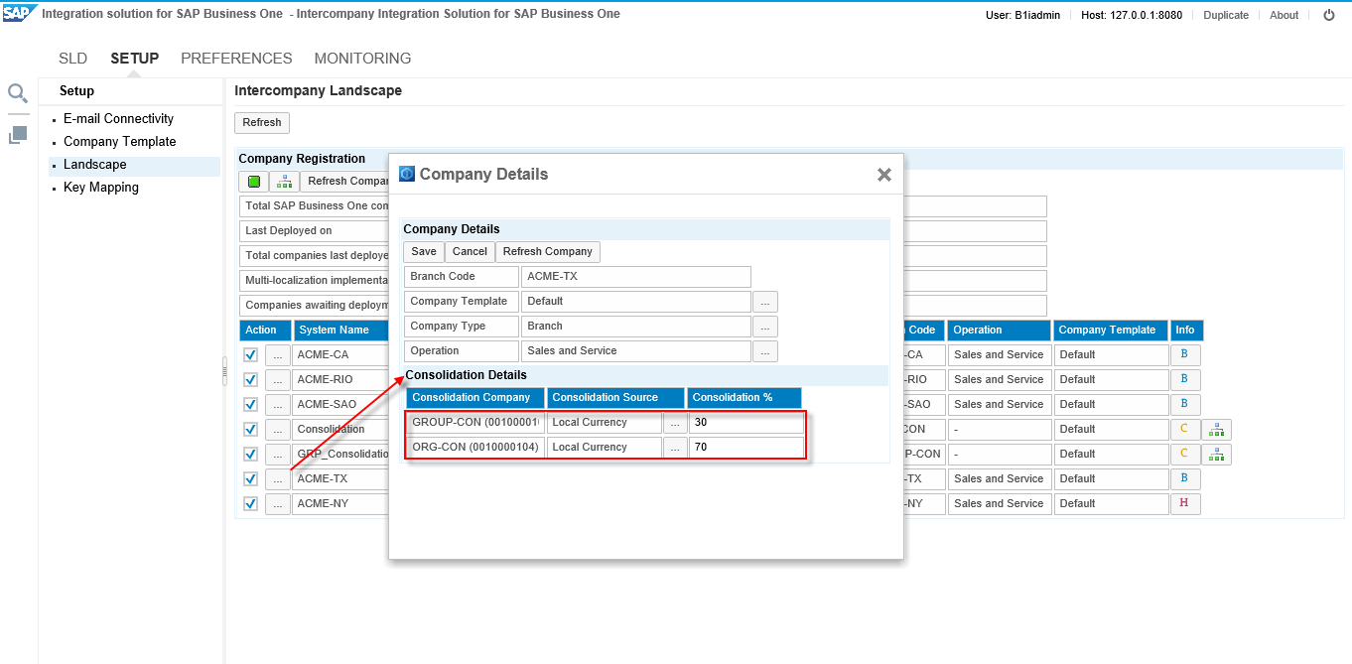
Task: Open Company Type selection ellipsis button
Action: (x=764, y=327)
